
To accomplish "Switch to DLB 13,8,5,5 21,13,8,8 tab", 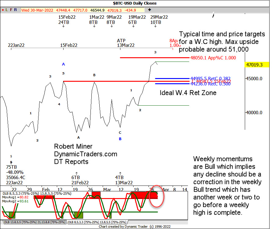I will point(35,222).
